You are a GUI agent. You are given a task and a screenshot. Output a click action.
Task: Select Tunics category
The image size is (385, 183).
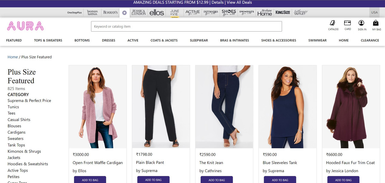coord(13,107)
